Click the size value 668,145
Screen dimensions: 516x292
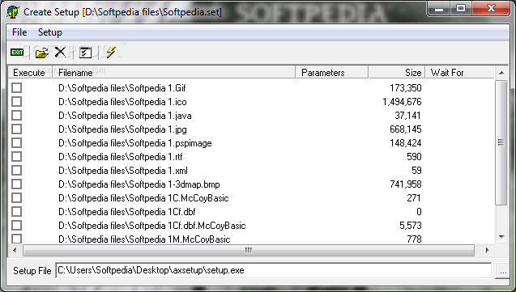[405, 129]
